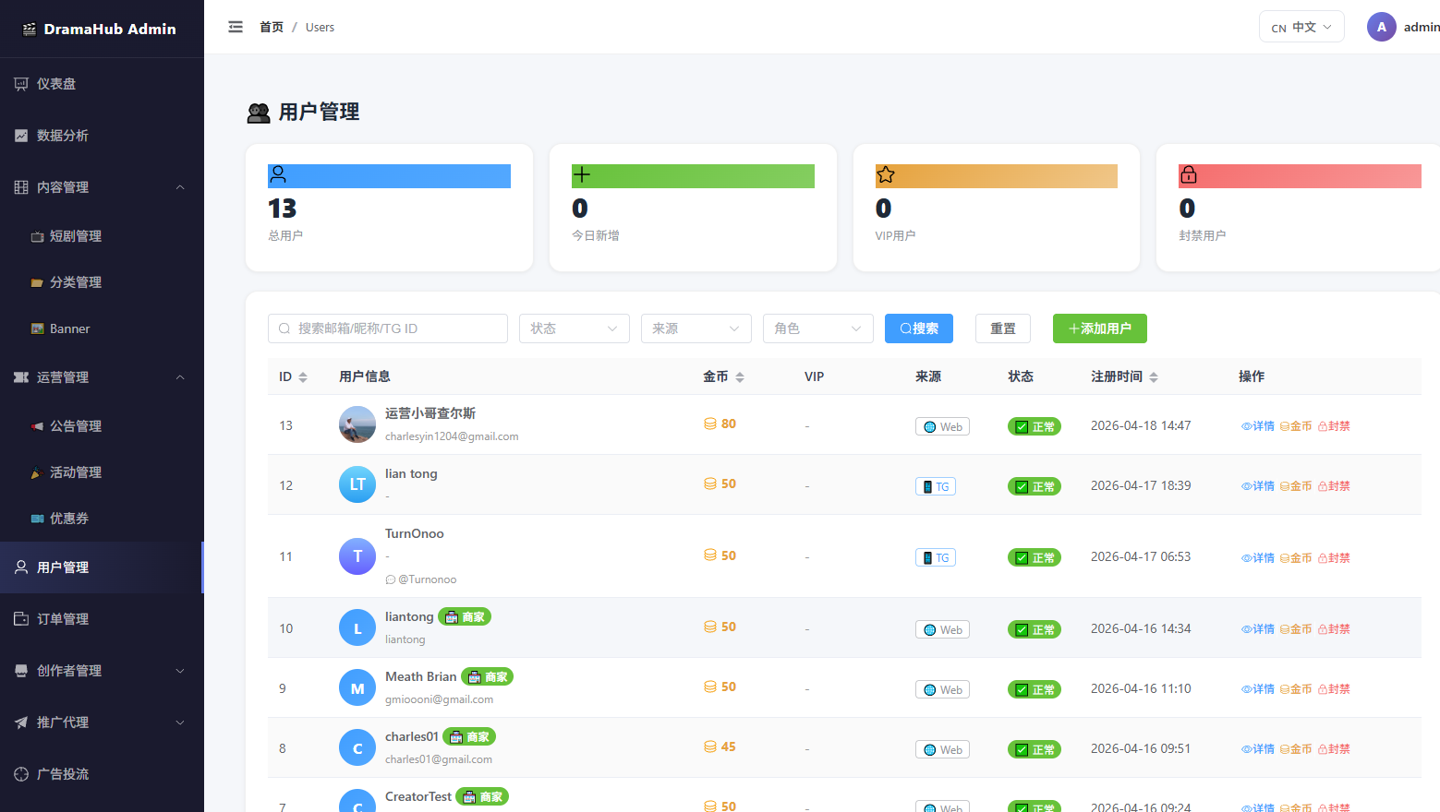Click 封禁 for user TurnOnoo
The height and width of the screenshot is (812, 1440).
(1334, 558)
